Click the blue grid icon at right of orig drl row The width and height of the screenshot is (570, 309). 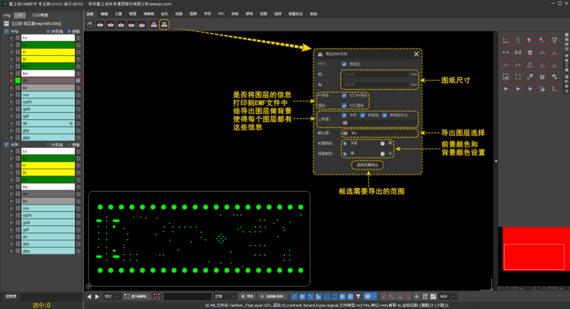[x=78, y=80]
